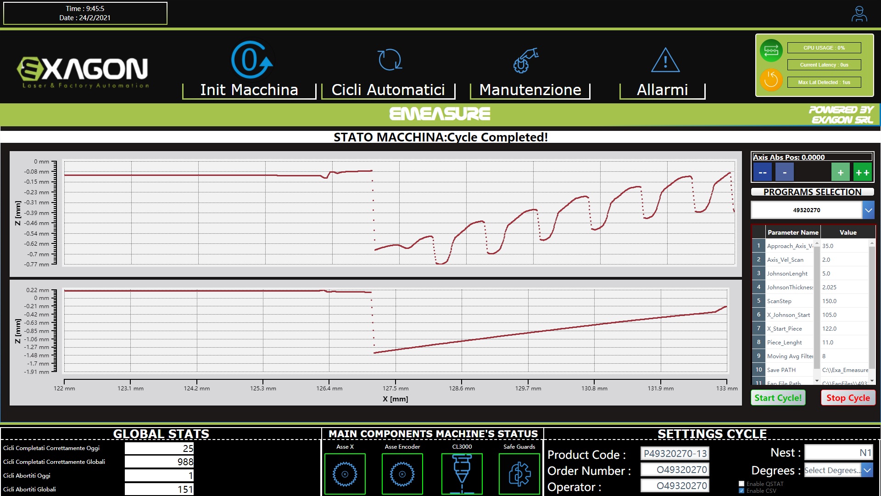Click Cicli Completati Correttamente Oggi value 25
Screen dimensions: 881x496
(159, 448)
